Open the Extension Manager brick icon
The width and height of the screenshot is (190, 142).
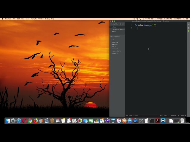point(189,28)
